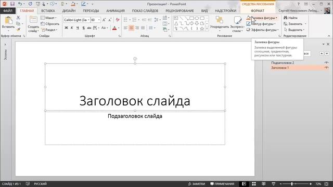This screenshot has width=333, height=187.
Task: Apply text shadow (S icon)
Action: pos(83,28)
